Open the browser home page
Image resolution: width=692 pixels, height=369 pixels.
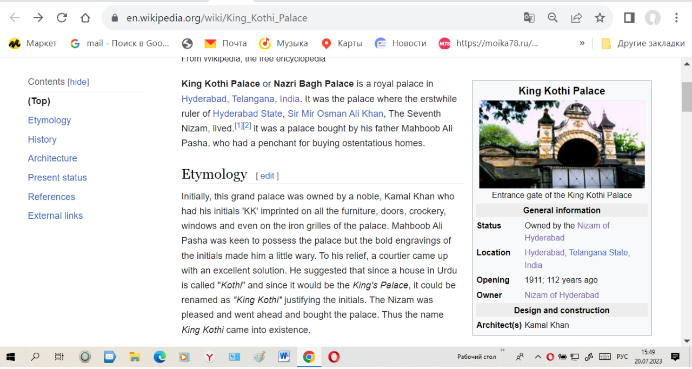pyautogui.click(x=85, y=18)
